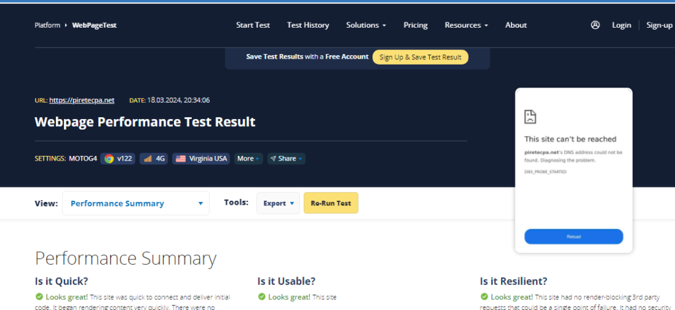Click the Re-Run Test button
Image resolution: width=675 pixels, height=310 pixels.
[x=331, y=203]
